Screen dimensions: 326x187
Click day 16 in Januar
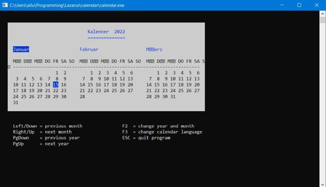(x=64, y=85)
